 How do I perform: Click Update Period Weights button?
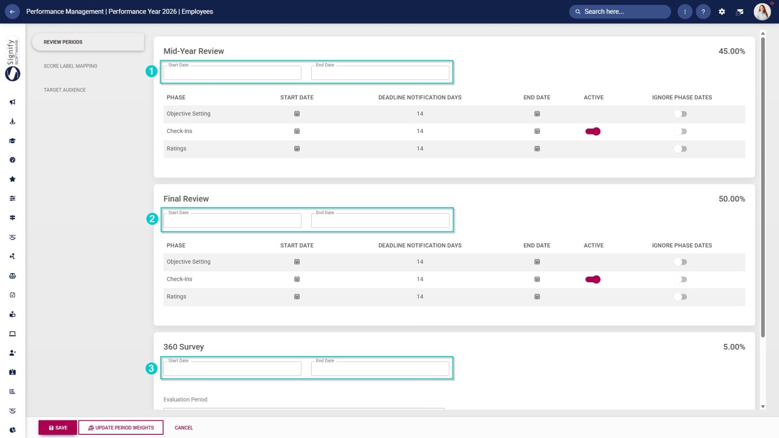[x=121, y=427]
